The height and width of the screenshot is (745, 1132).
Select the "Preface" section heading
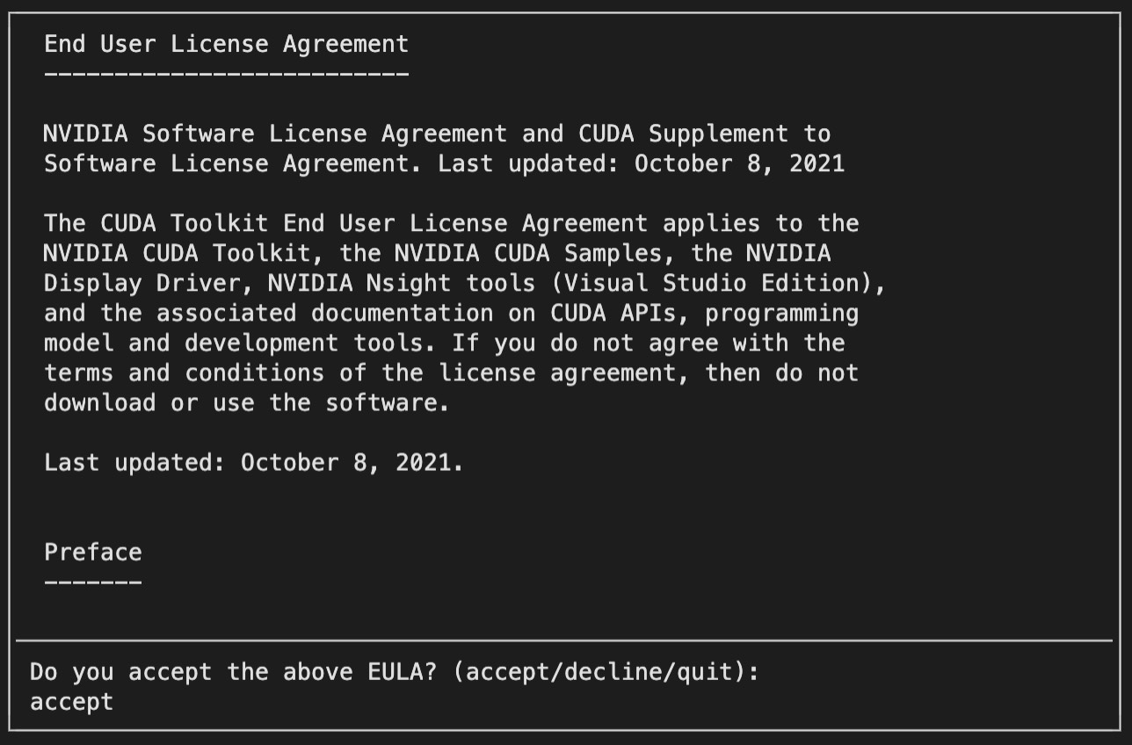pyautogui.click(x=93, y=552)
